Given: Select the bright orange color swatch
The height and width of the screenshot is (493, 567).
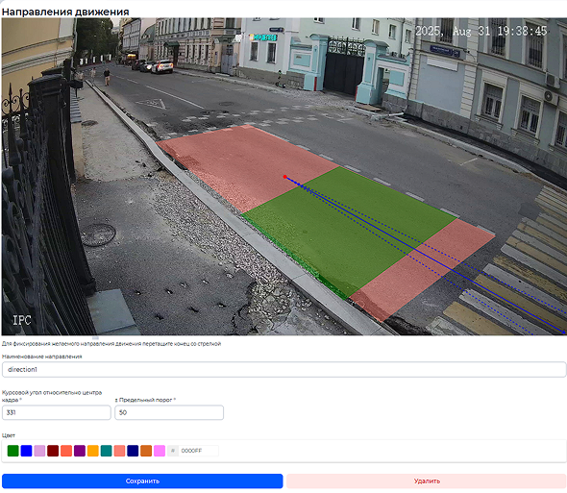Looking at the screenshot, I should 93,451.
